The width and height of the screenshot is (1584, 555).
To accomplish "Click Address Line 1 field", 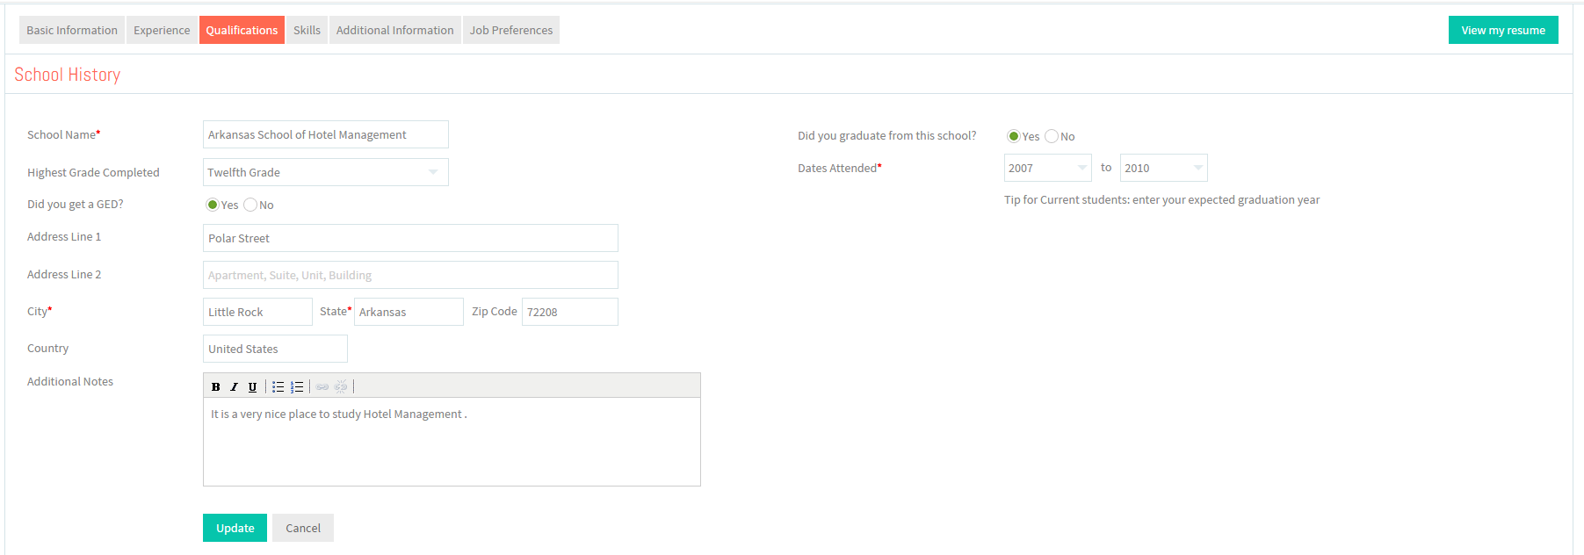I will tap(410, 238).
